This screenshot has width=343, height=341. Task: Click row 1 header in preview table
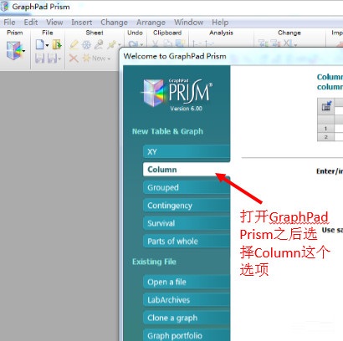point(325,129)
